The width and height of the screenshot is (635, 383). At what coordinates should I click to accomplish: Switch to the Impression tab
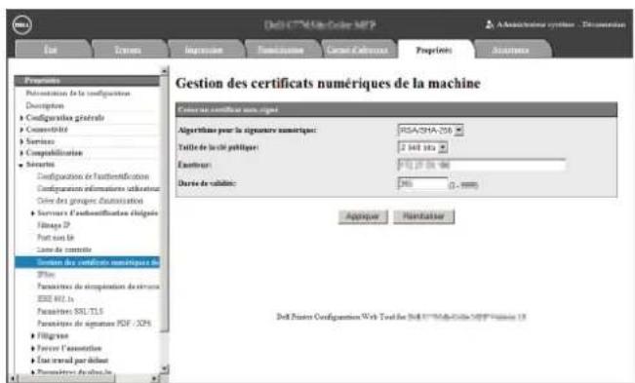point(204,50)
